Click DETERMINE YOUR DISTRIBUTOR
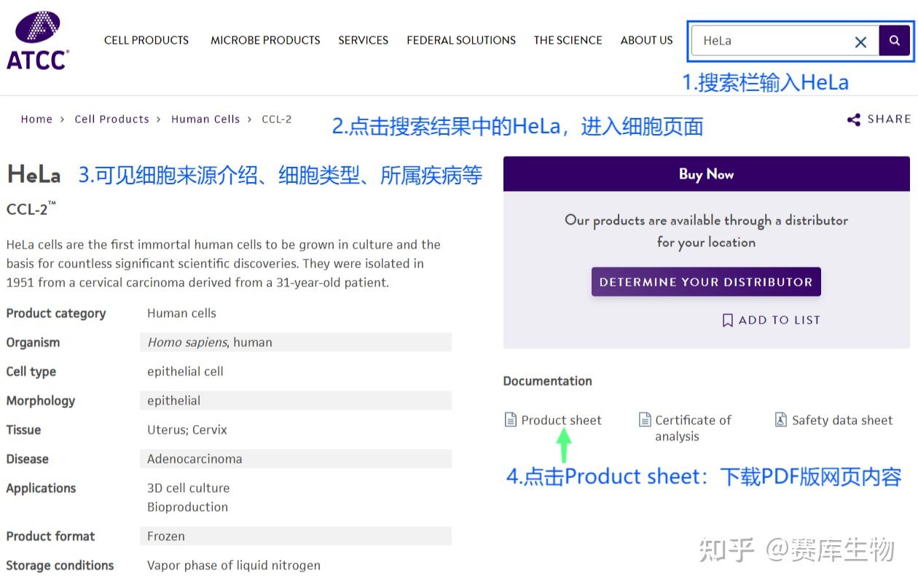The image size is (918, 586). [705, 281]
